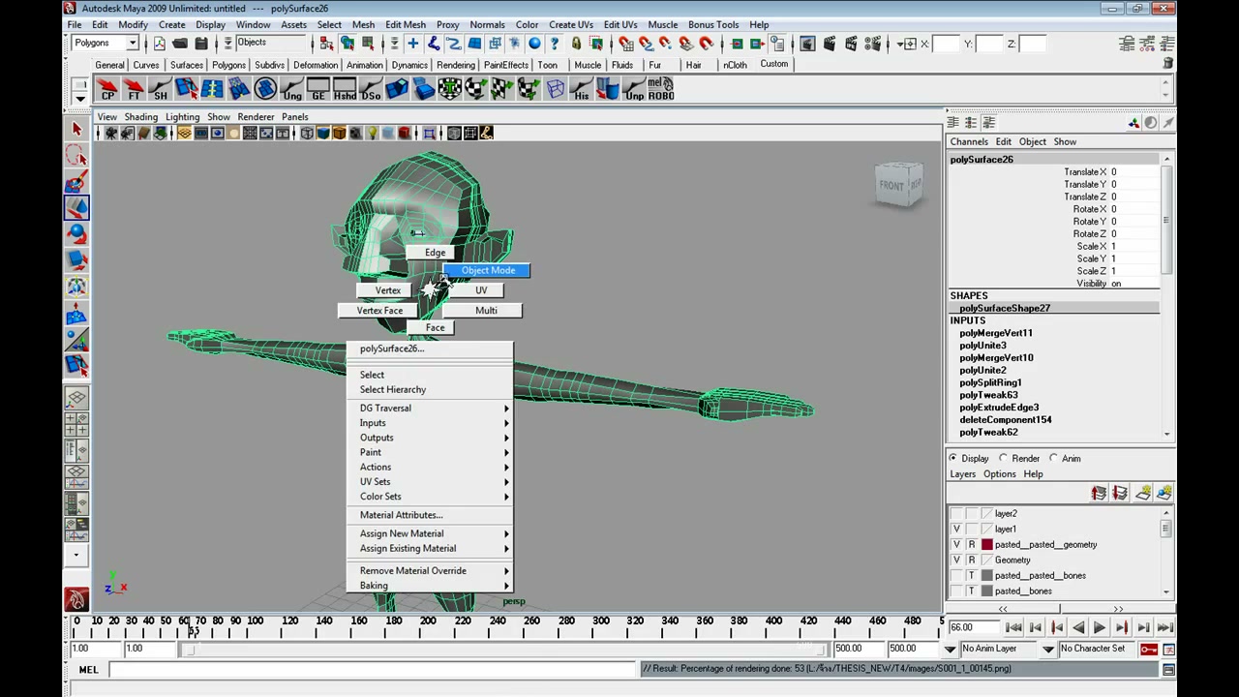Open a scene via folder icon
The image size is (1239, 697).
[x=180, y=44]
